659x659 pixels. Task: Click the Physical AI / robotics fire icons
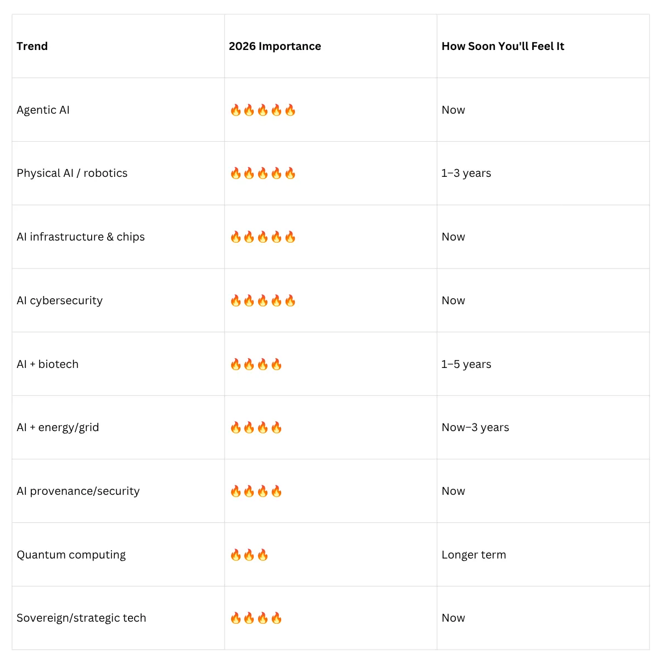[263, 174]
